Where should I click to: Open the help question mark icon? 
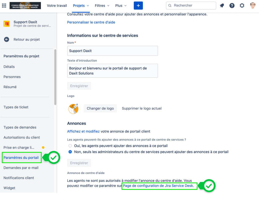click(232, 6)
